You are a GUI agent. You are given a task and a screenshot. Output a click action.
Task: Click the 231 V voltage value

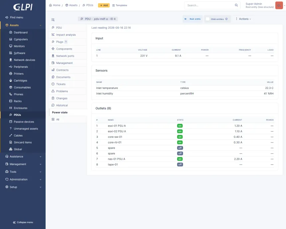coord(144,56)
